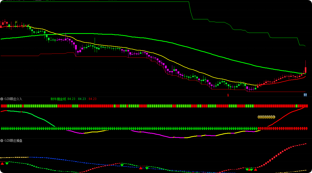
Task: Select the GZB跟庄介入 indicator title
Action: (13, 99)
